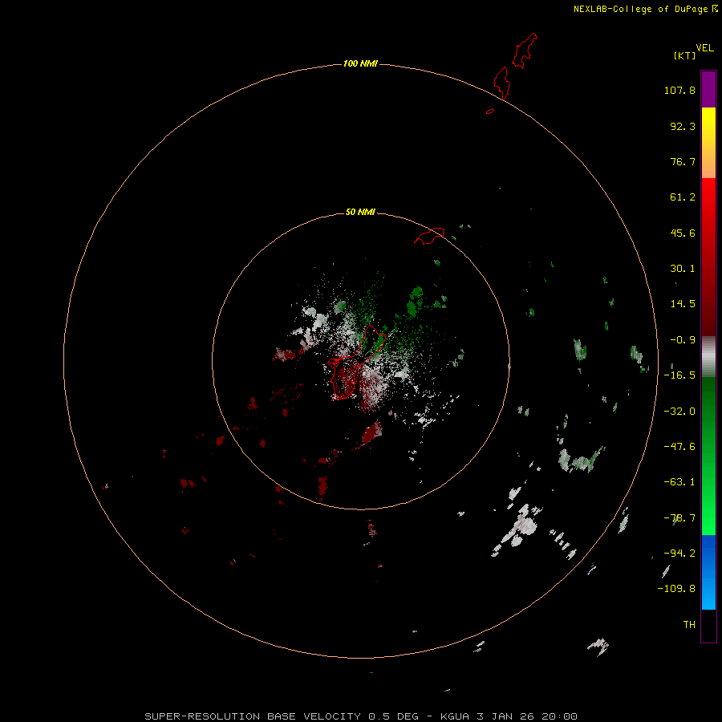Click the -16.5 velocity scale value
Viewport: 722px width, 722px height.
click(679, 375)
